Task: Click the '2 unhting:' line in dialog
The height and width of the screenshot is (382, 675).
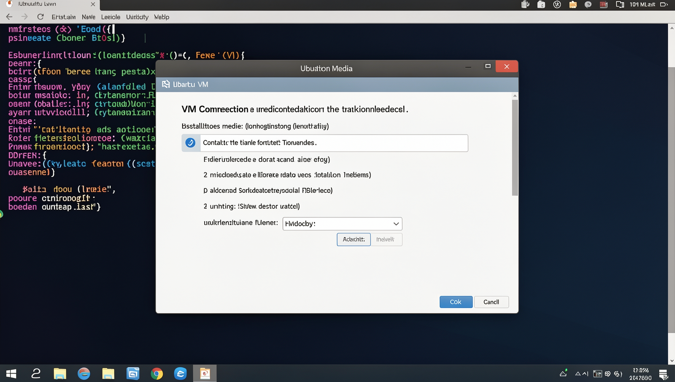Action: tap(251, 206)
